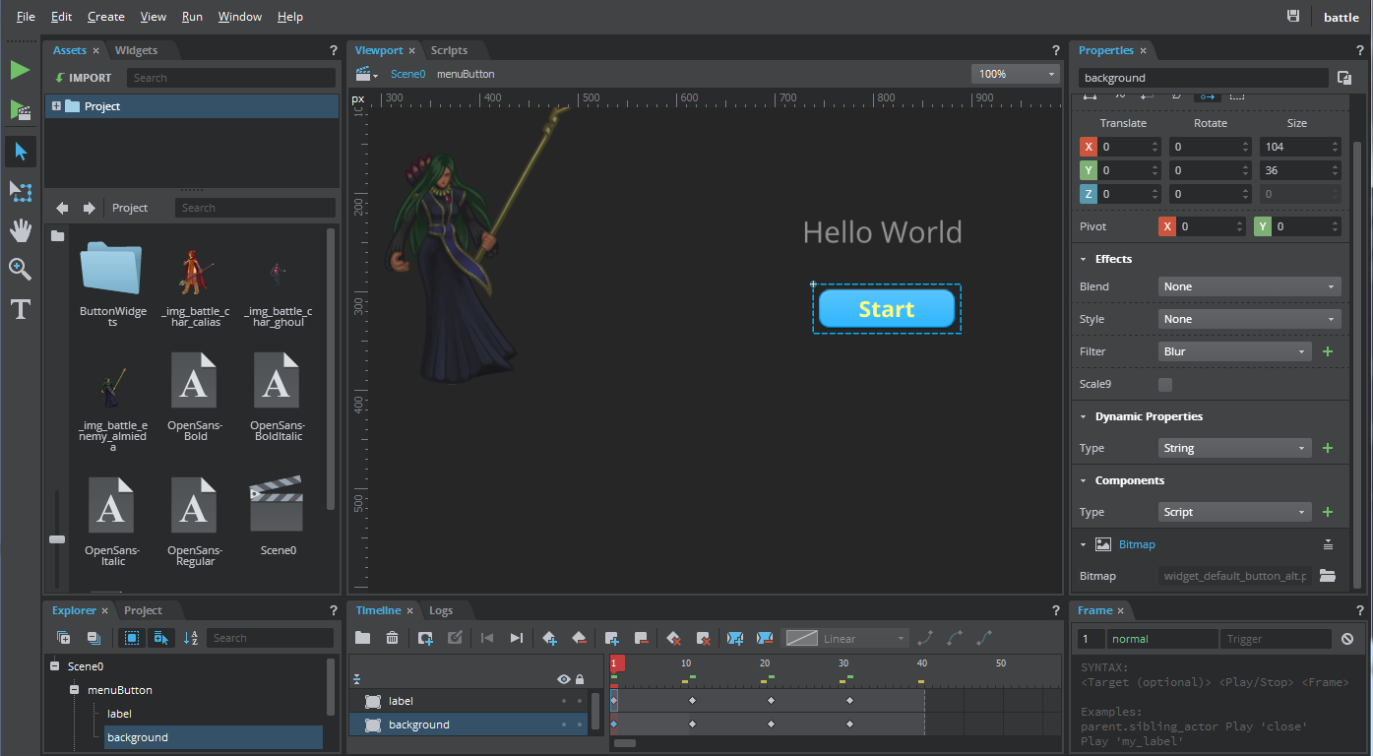Click the save disk icon
Image resolution: width=1373 pixels, height=756 pixels.
(x=1293, y=17)
